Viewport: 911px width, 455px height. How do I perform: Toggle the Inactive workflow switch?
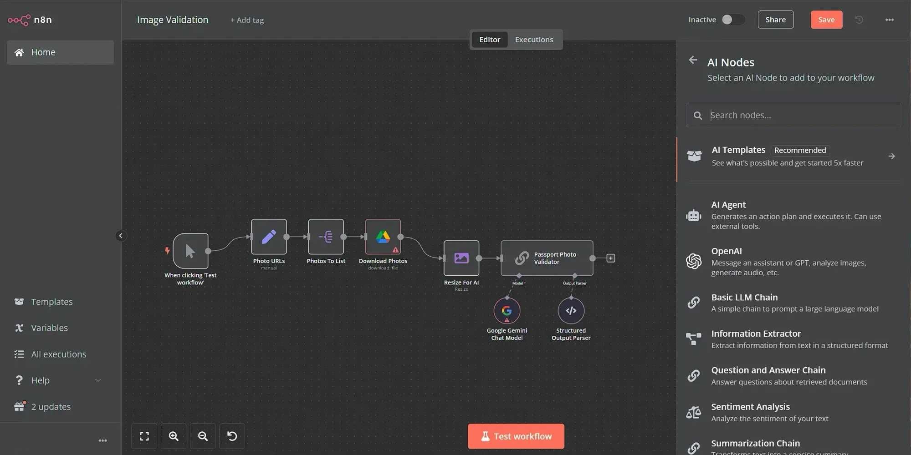pyautogui.click(x=733, y=20)
